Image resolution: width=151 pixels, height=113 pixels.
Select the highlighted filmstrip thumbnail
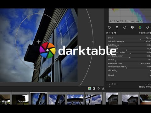tap(38, 98)
